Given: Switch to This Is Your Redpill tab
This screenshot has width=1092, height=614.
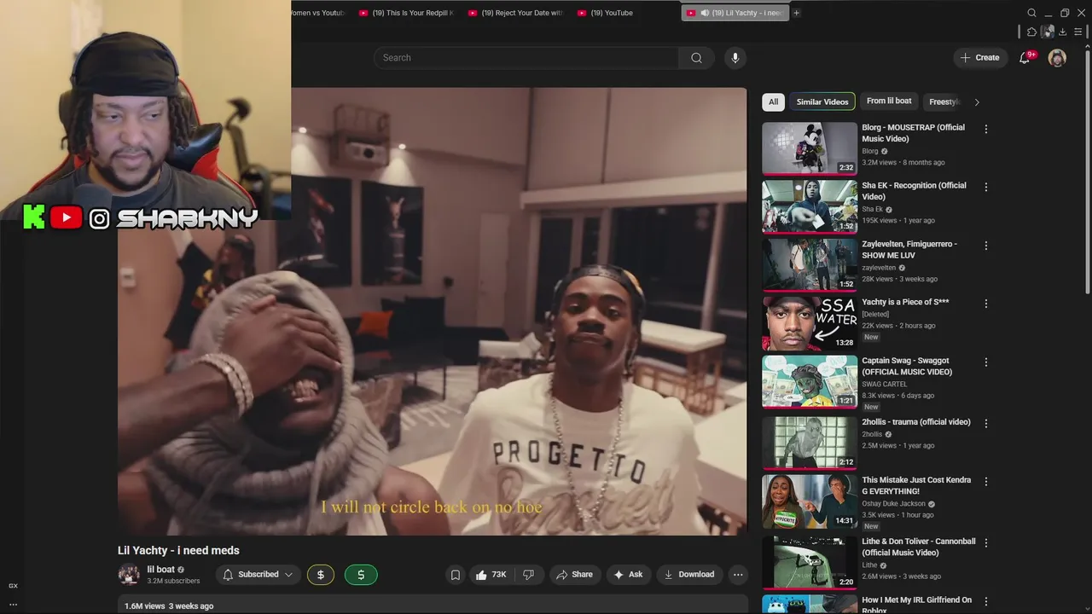Looking at the screenshot, I should [406, 13].
